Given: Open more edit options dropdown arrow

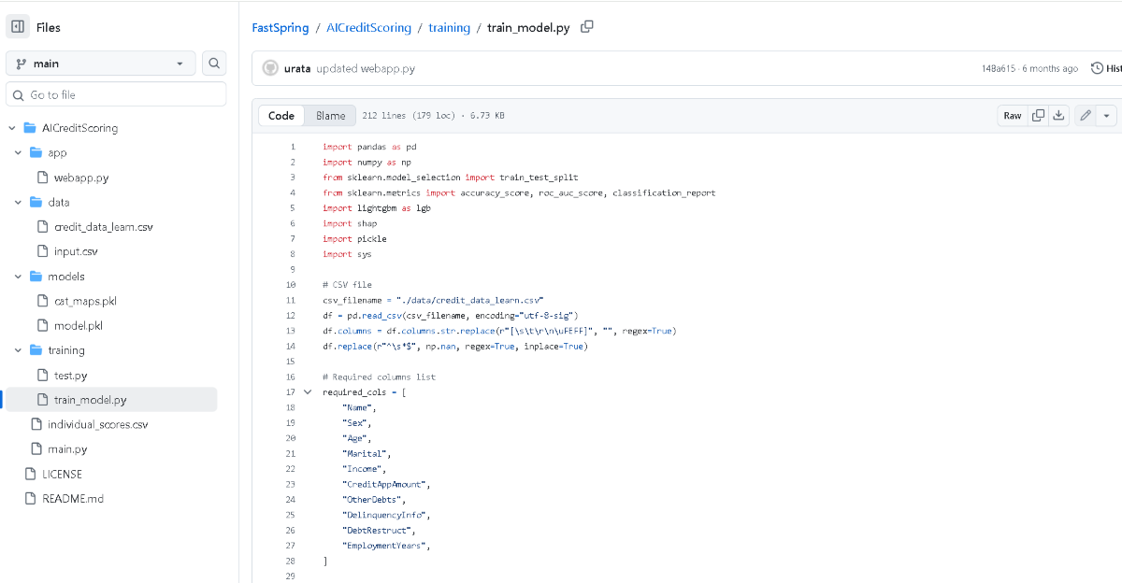Looking at the screenshot, I should (x=1107, y=116).
